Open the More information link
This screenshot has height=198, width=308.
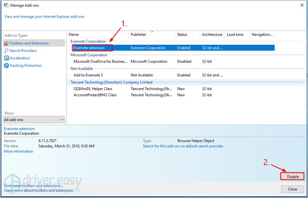click(x=19, y=151)
